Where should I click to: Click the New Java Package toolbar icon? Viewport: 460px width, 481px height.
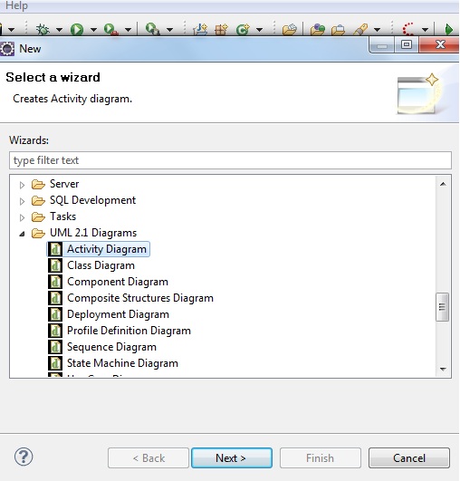[x=221, y=30]
